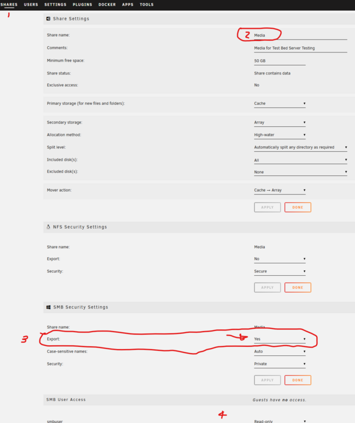Edit the Comments input field
This screenshot has height=423, width=355.
[x=300, y=48]
